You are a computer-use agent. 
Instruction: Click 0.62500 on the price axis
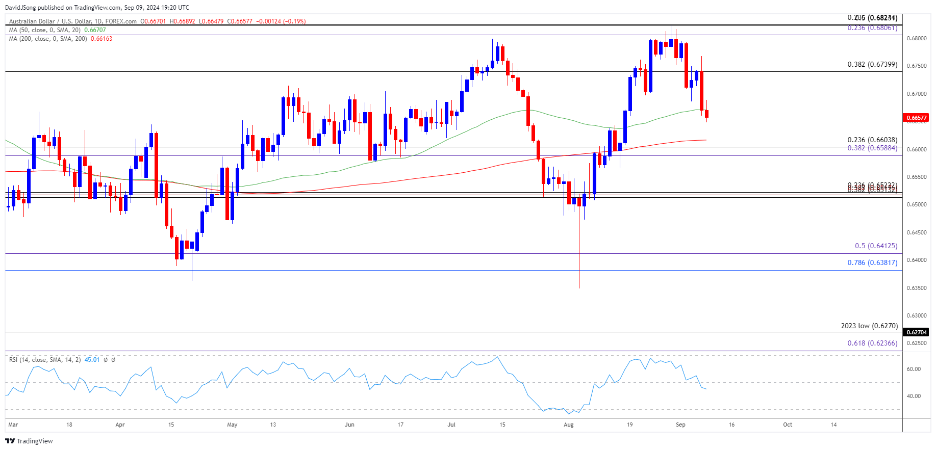[916, 343]
